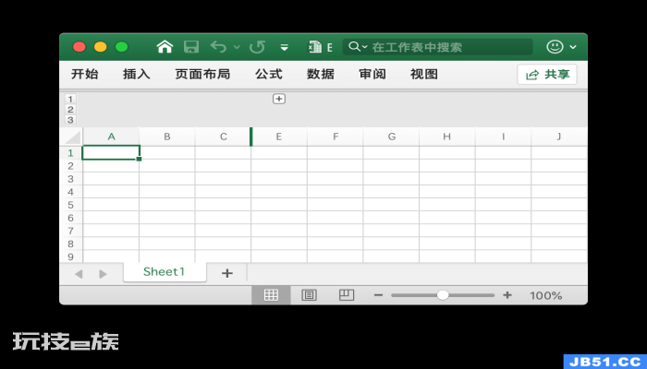Open the 审阅 ribbon tab
This screenshot has width=647, height=369.
372,74
